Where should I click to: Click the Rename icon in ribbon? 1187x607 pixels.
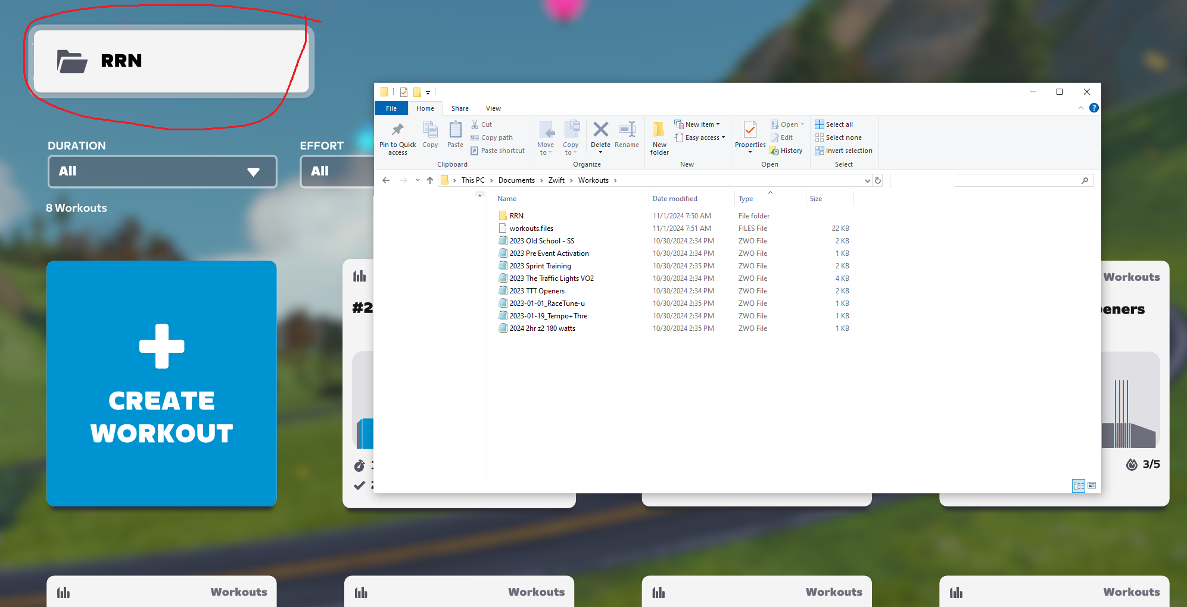pos(627,130)
